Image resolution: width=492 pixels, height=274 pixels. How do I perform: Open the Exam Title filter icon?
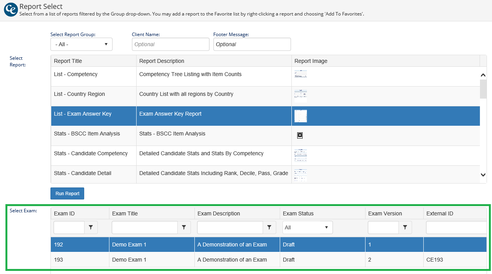[184, 227]
